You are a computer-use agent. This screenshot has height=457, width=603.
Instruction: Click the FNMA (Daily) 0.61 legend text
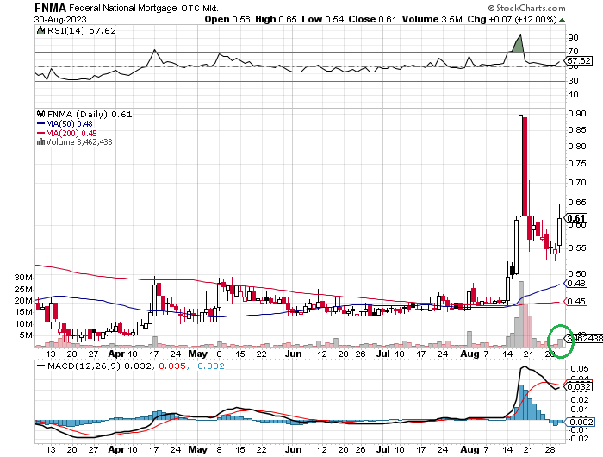pyautogui.click(x=90, y=115)
